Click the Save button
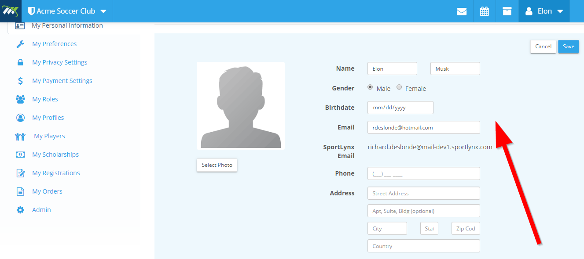 (x=569, y=47)
